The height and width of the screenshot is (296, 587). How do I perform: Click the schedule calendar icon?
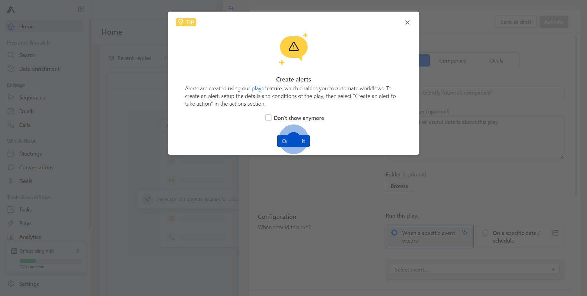tap(555, 233)
